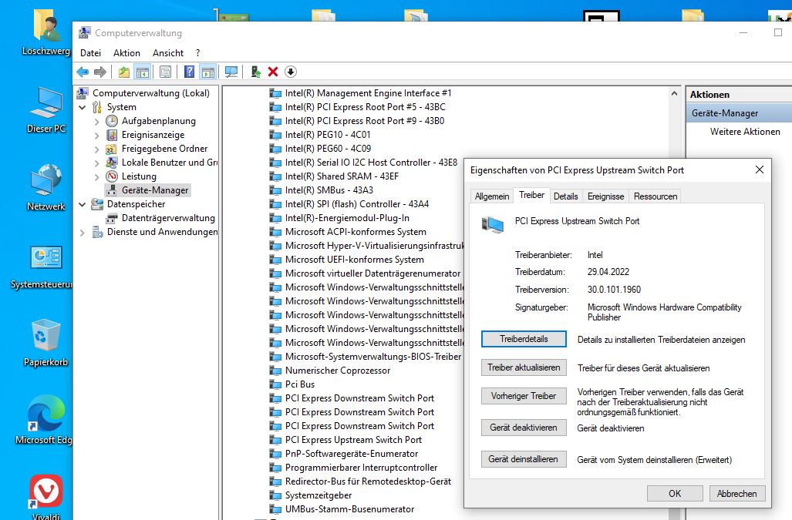Screen dimensions: 792x520
Task: Select Numerischer Coprozessor device
Action: [330, 371]
